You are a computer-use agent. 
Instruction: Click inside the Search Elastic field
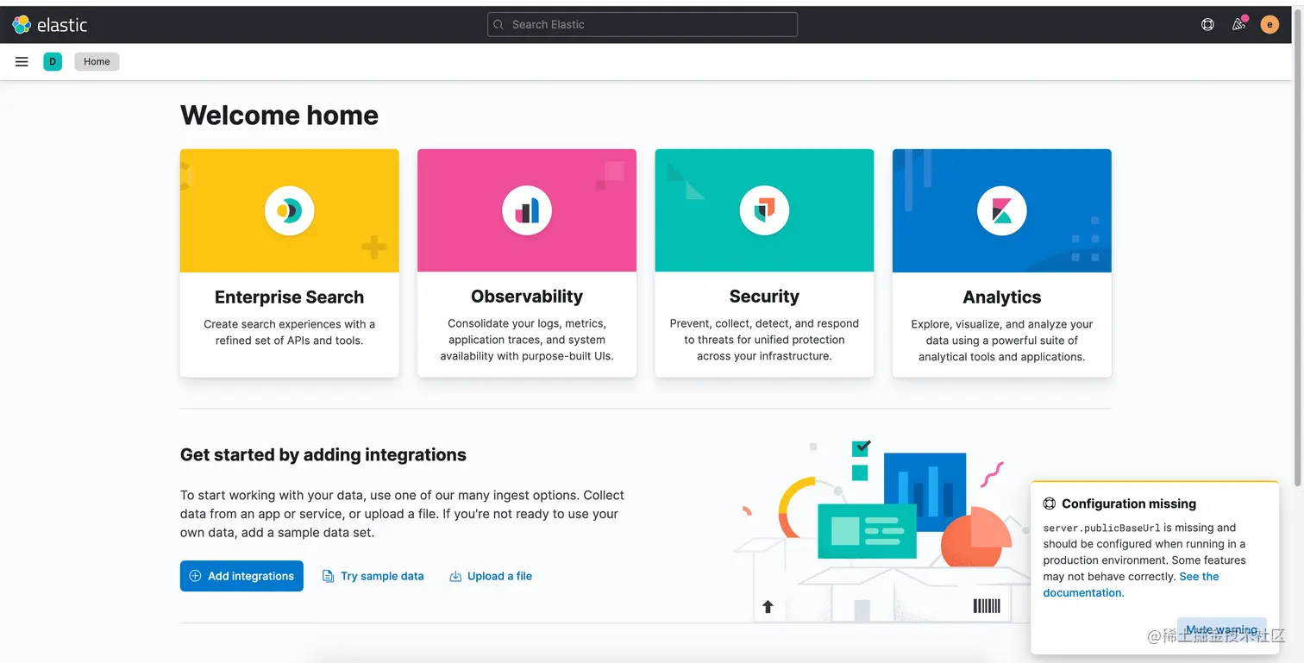pyautogui.click(x=643, y=25)
